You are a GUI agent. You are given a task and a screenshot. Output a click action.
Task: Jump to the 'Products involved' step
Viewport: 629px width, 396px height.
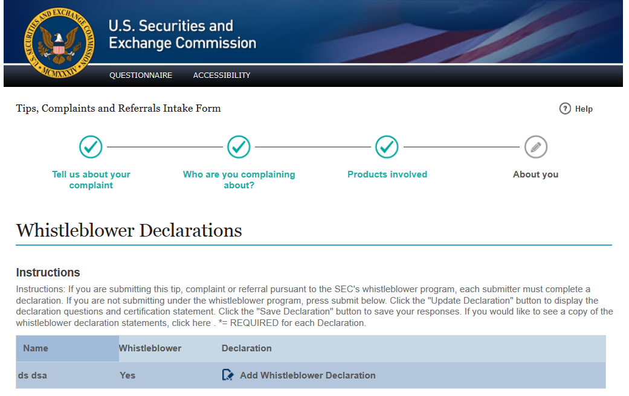387,174
